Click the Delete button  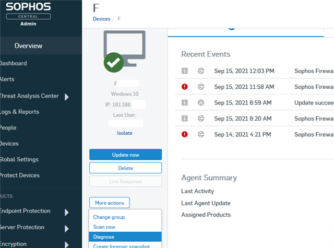(x=125, y=168)
